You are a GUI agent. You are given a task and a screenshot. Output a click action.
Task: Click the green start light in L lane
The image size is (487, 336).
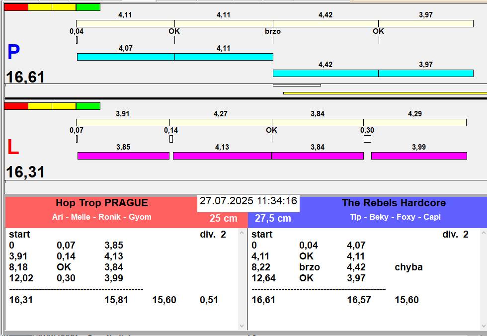click(x=88, y=106)
